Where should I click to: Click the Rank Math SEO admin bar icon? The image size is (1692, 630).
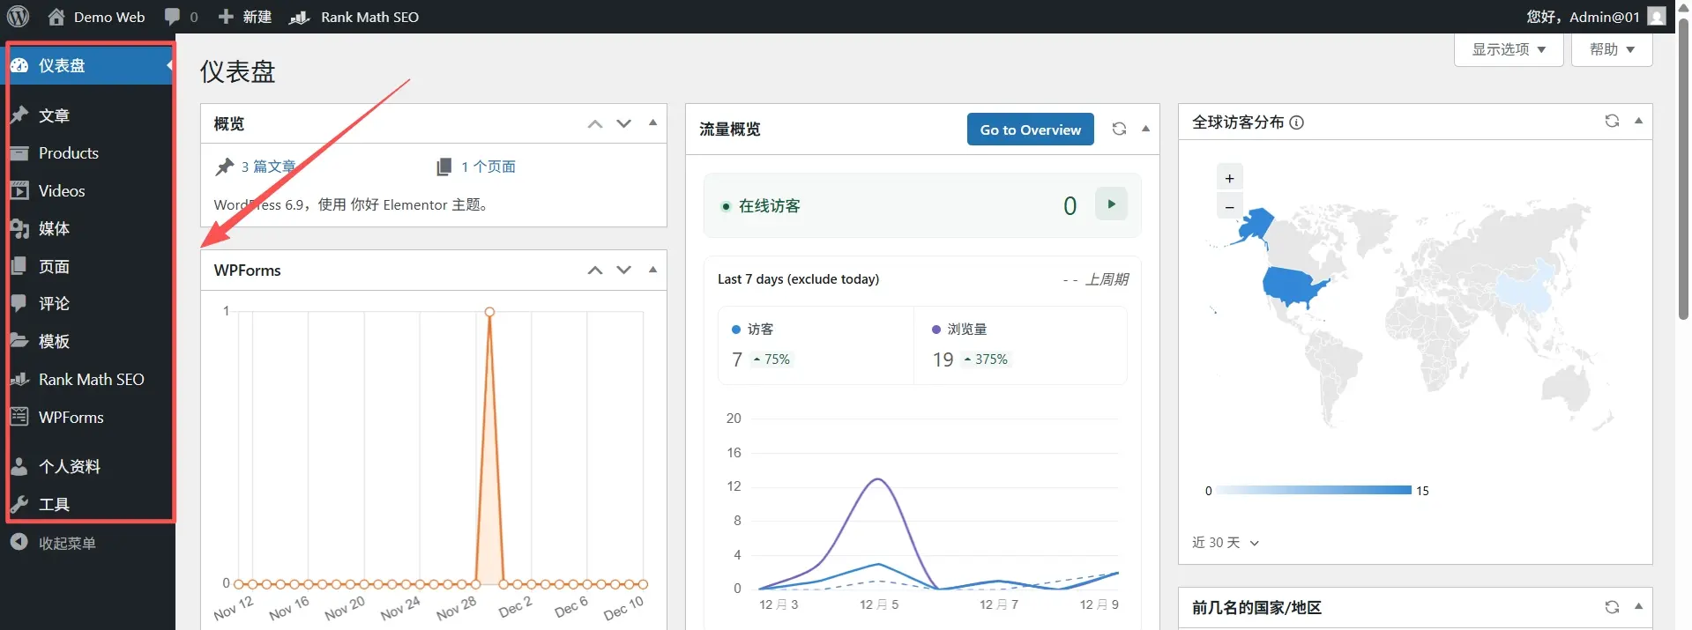pyautogui.click(x=300, y=17)
